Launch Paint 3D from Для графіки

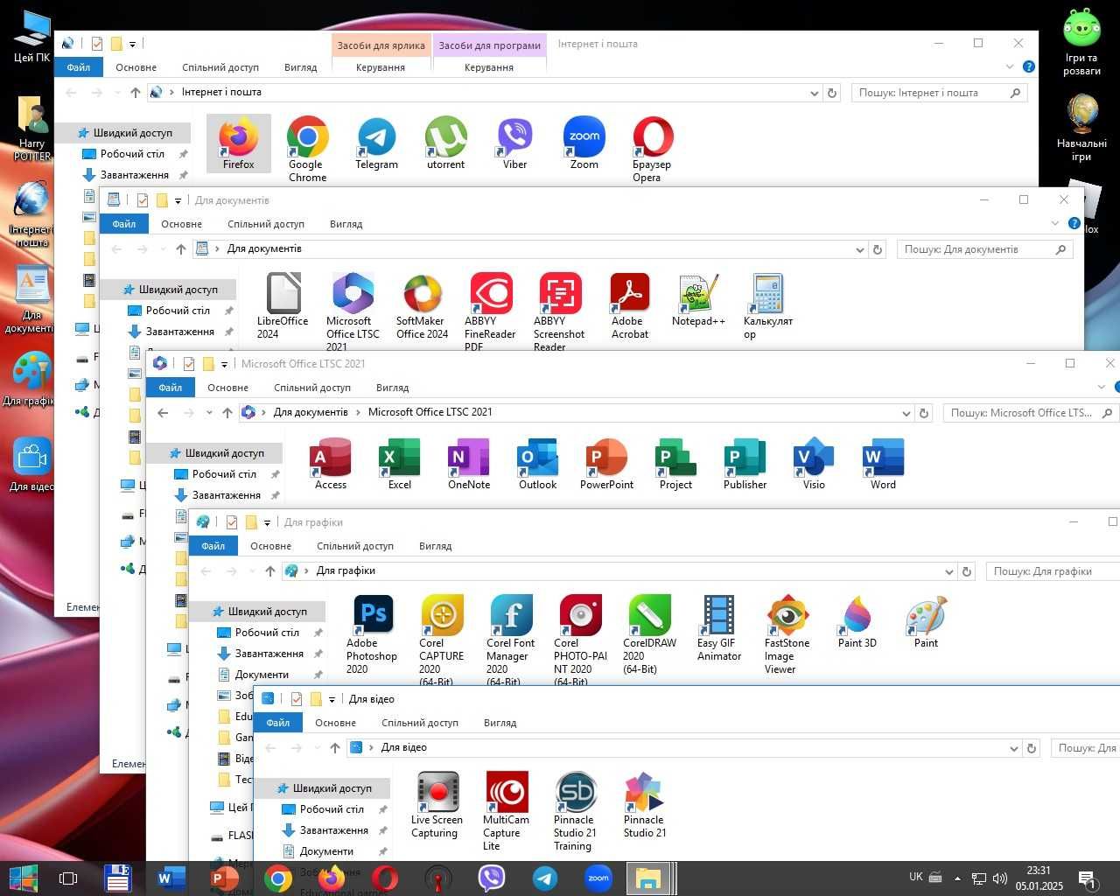tap(857, 621)
